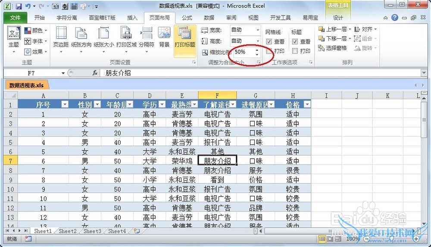Select the cell 很贵
This screenshot has width=431, height=247.
pos(293,170)
